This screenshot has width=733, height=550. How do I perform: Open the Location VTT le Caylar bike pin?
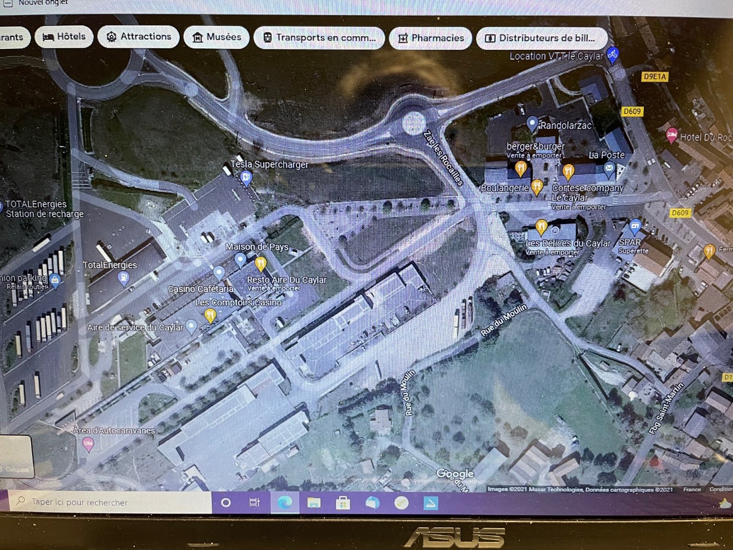tap(613, 54)
